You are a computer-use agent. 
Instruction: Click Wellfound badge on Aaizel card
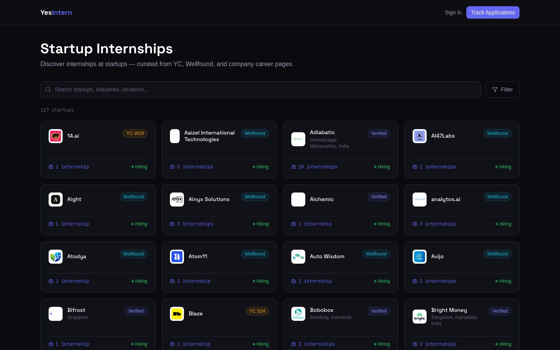pyautogui.click(x=255, y=133)
